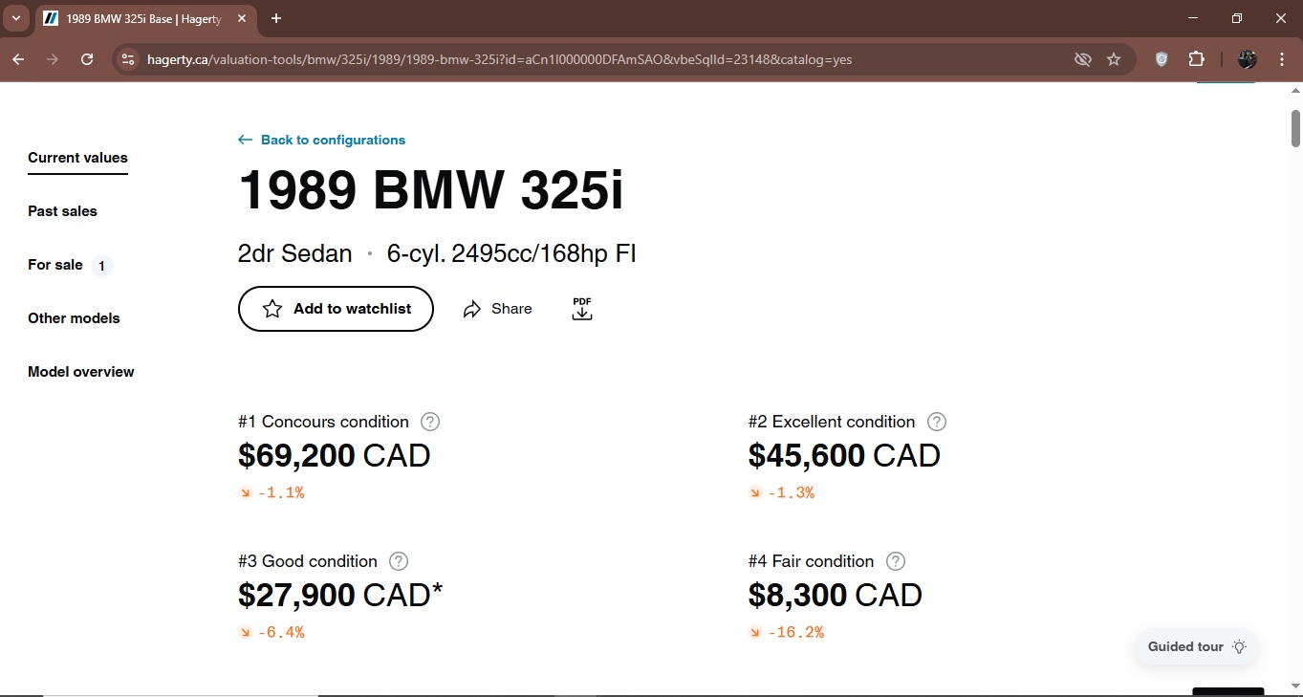This screenshot has height=697, width=1303.
Task: Click the -1.3% change indicator
Action: 781,493
